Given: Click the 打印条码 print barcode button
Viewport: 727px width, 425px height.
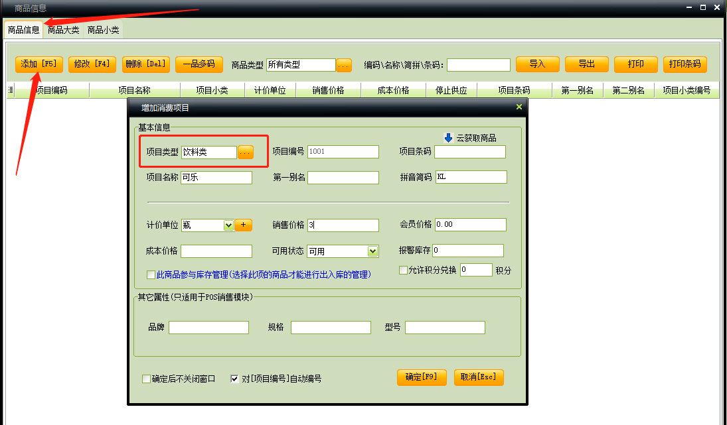Looking at the screenshot, I should pyautogui.click(x=685, y=64).
